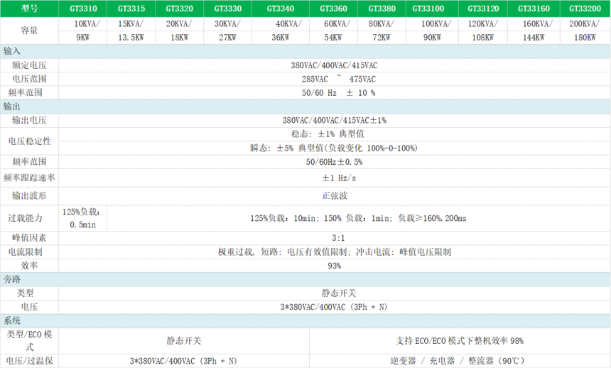Click the 型号 header cell
611x368 pixels.
click(28, 9)
